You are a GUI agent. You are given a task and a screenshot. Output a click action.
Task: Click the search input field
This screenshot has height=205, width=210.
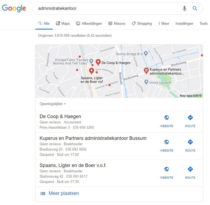click(x=107, y=8)
